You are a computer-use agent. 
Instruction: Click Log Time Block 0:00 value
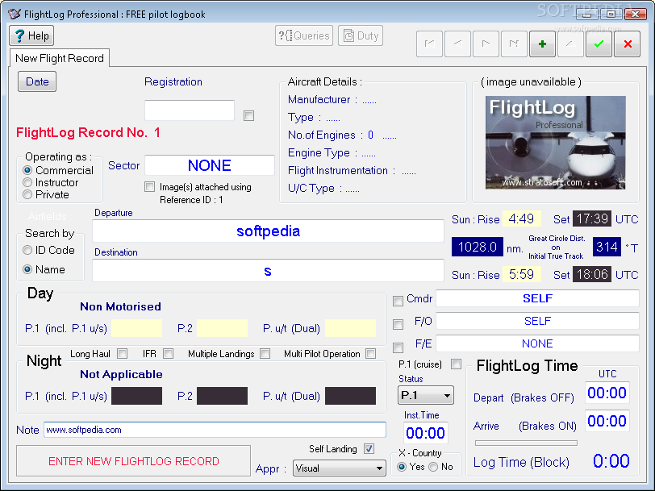tap(611, 461)
